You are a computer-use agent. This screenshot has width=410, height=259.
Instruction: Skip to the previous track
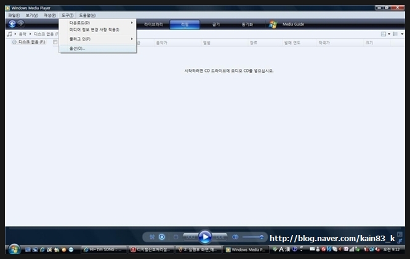coord(190,237)
